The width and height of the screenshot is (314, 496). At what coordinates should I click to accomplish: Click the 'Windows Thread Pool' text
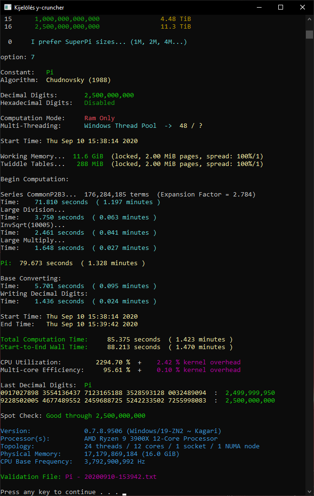120,125
